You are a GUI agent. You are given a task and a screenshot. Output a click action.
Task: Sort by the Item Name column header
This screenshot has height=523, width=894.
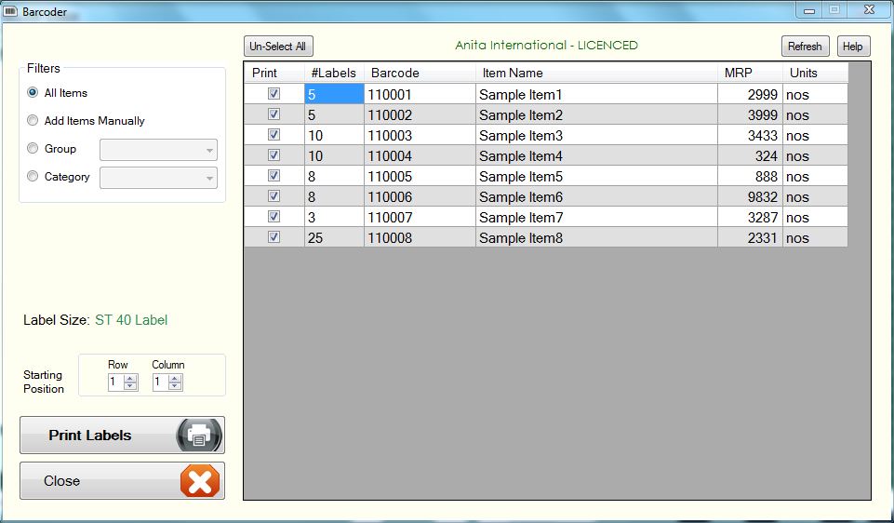pyautogui.click(x=596, y=73)
